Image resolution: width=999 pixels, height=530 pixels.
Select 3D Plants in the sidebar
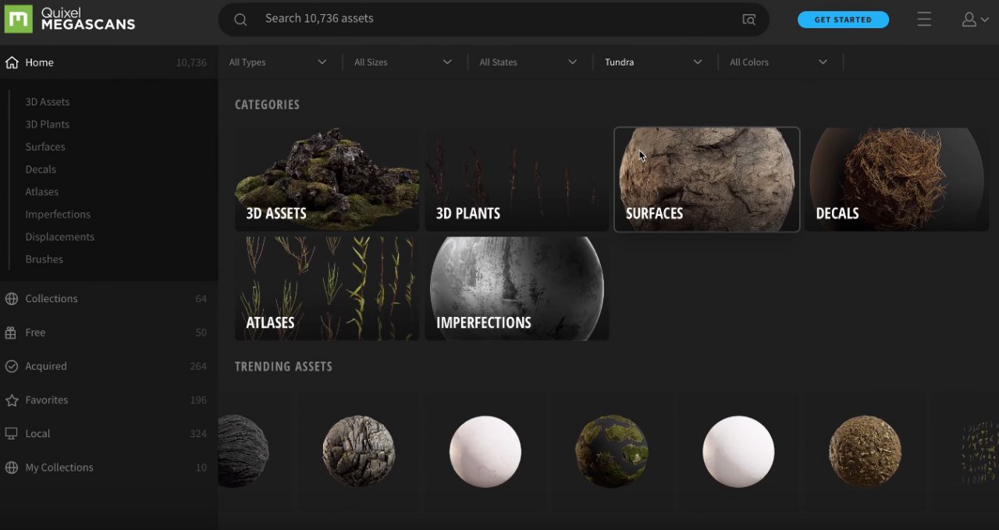coord(47,124)
